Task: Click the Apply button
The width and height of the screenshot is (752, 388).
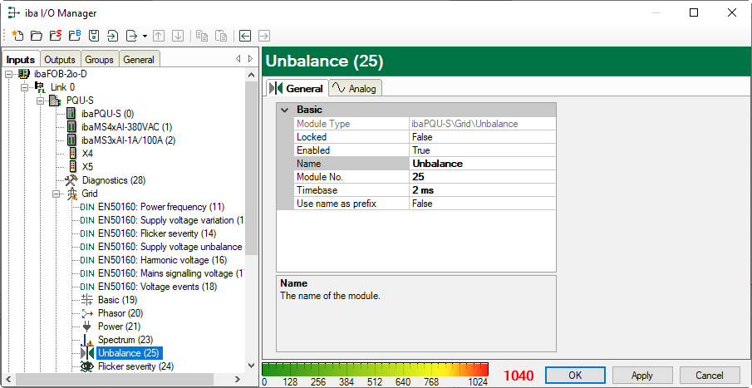Action: click(641, 376)
